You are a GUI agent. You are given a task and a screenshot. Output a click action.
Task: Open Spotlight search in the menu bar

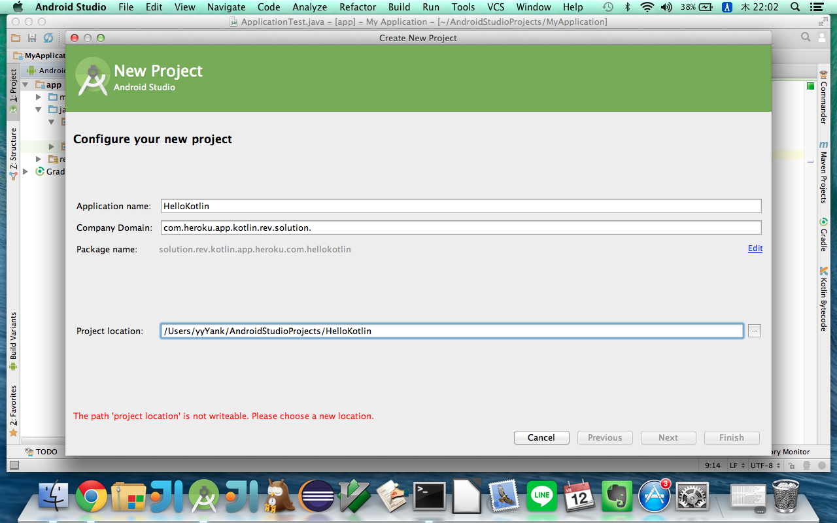[795, 7]
